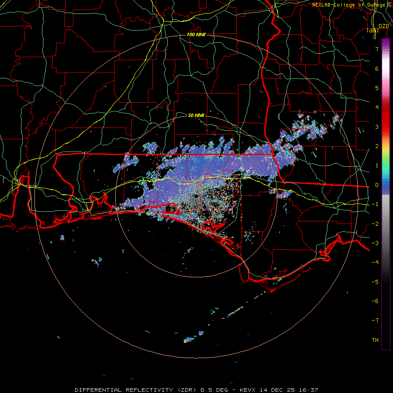Click the "[dB]" units label
393x393 pixels.
point(373,31)
